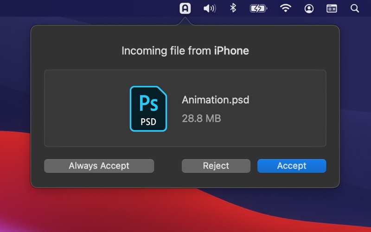Choose Always Accept for this device
Image resolution: width=371 pixels, height=232 pixels.
(x=99, y=166)
